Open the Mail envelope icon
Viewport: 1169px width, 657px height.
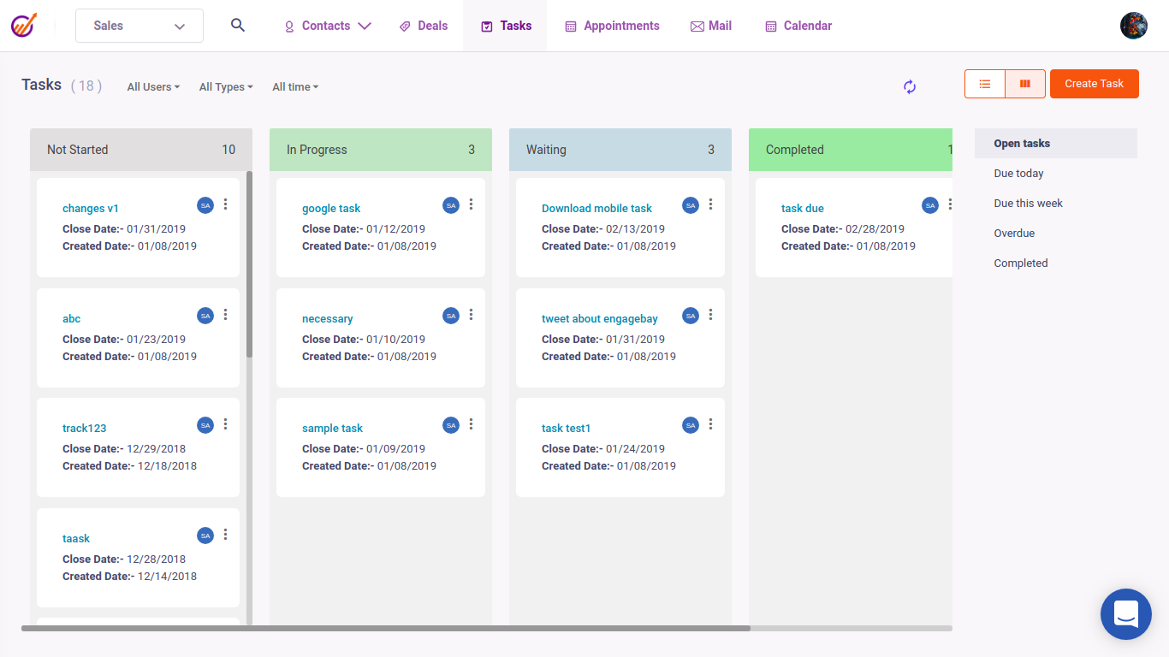pyautogui.click(x=693, y=26)
